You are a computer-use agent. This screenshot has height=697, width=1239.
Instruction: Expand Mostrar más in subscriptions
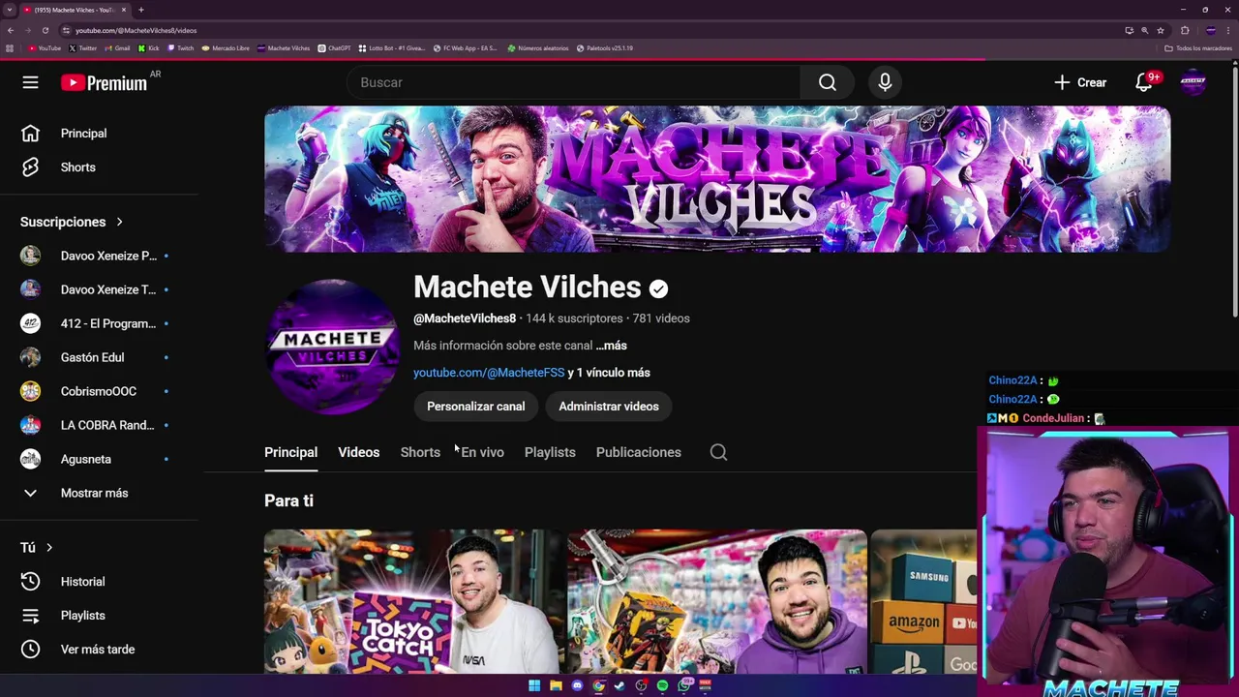94,493
